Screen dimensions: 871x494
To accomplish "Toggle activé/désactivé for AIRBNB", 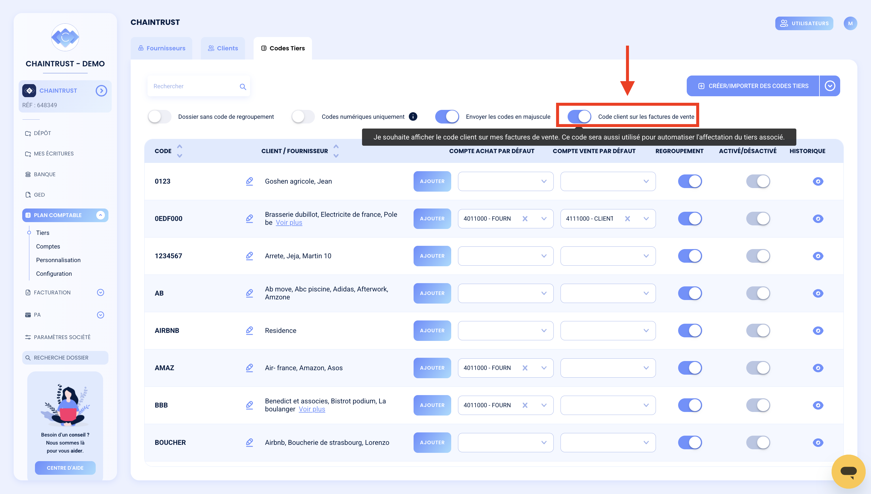I will click(758, 331).
